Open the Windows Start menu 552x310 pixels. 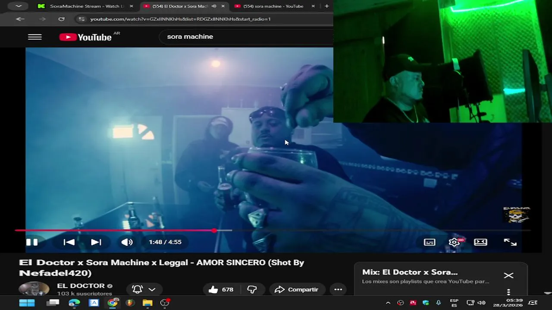pyautogui.click(x=27, y=303)
